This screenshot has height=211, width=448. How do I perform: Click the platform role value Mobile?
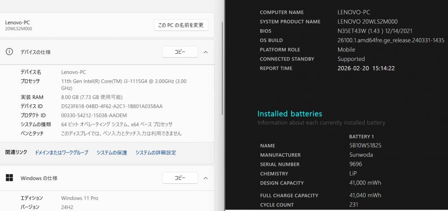[x=346, y=50]
